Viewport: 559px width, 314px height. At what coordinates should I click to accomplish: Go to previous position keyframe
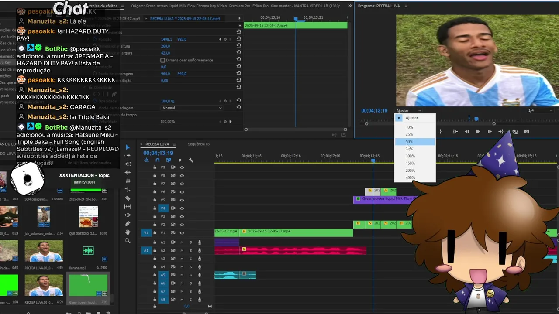[x=220, y=39]
